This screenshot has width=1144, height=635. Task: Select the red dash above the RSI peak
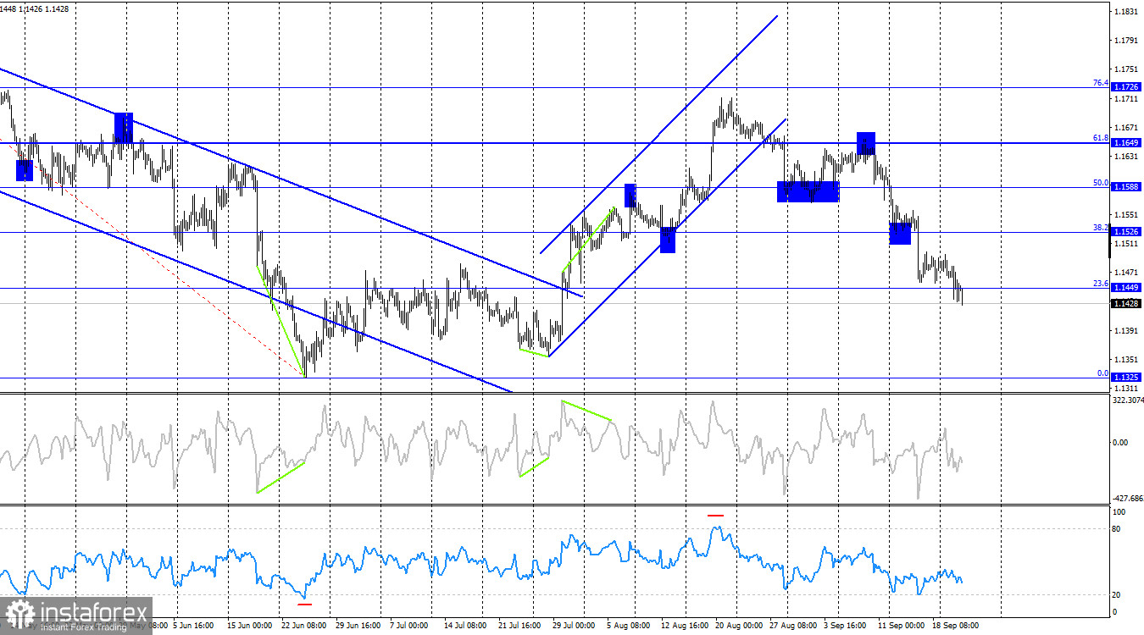coord(716,514)
